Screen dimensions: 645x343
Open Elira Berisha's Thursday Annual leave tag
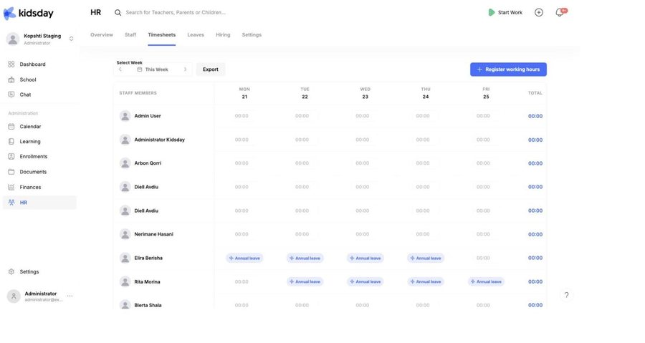click(426, 258)
